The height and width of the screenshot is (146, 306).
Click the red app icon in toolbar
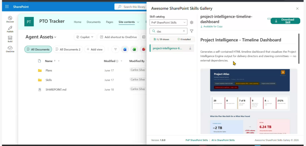tap(143, 49)
